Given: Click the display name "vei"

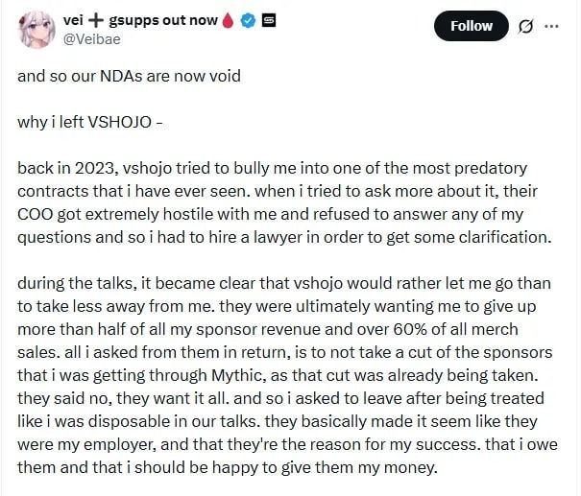Looking at the screenshot, I should (73, 21).
